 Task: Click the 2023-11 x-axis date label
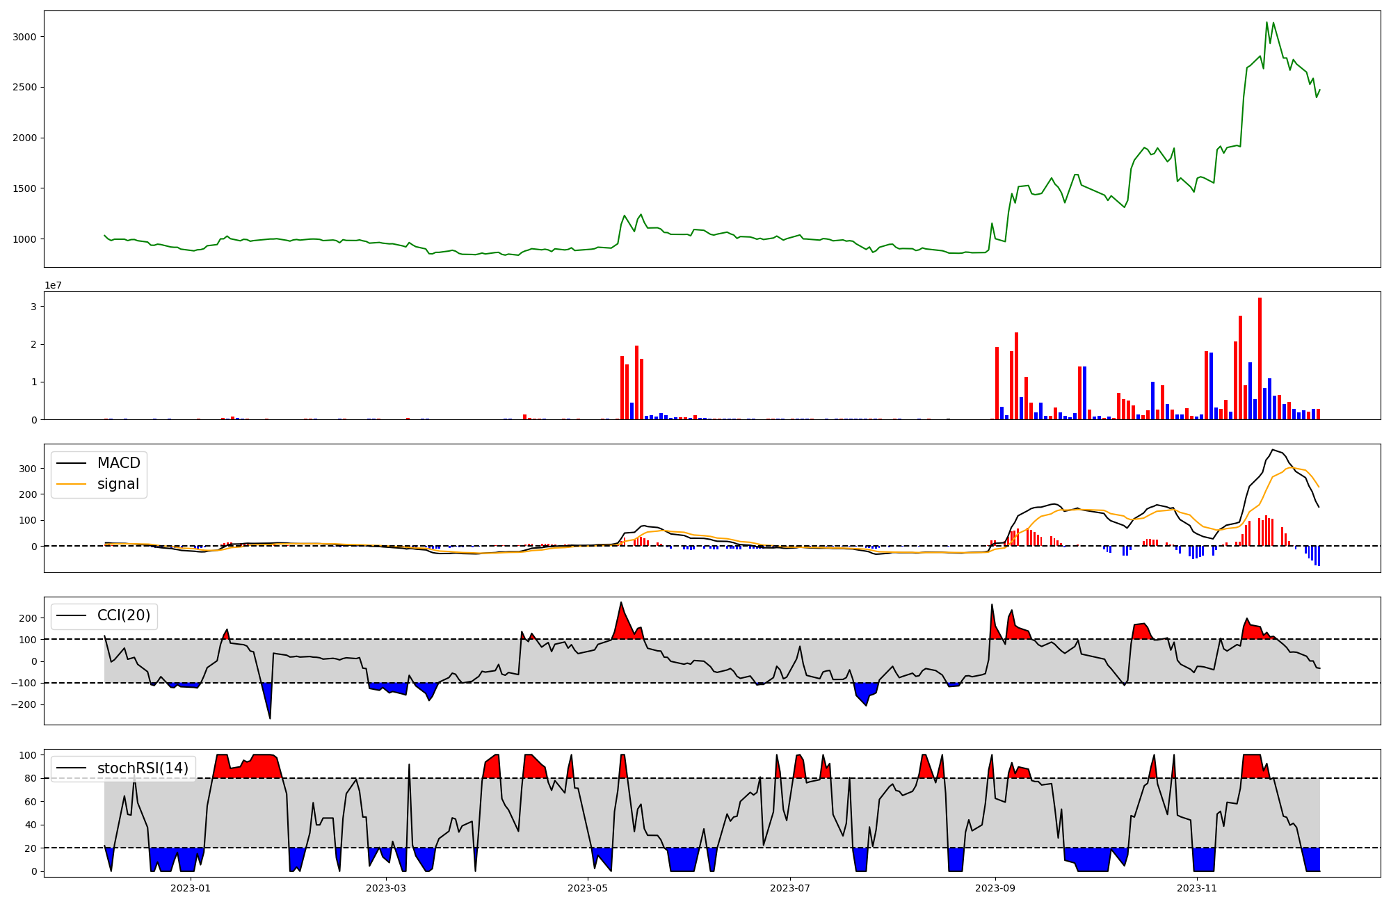coord(1197,888)
